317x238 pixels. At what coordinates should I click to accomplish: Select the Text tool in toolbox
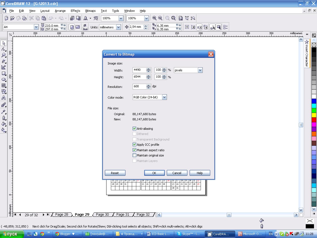point(4,98)
